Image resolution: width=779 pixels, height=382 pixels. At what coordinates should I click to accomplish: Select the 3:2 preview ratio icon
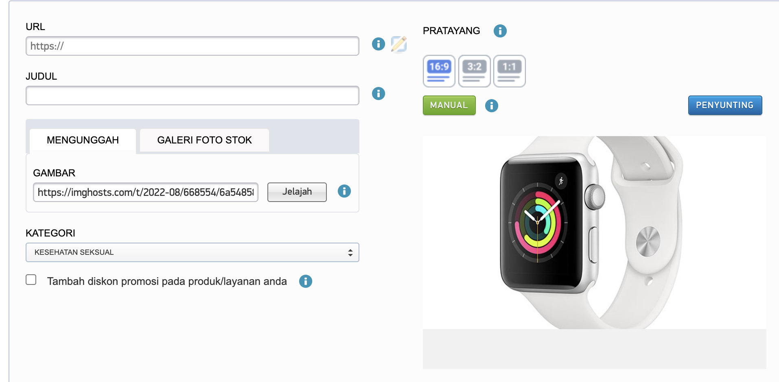coord(474,71)
